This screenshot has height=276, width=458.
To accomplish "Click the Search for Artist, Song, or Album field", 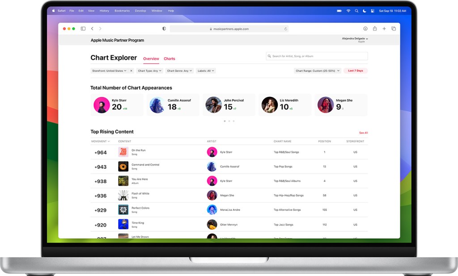I will [317, 56].
